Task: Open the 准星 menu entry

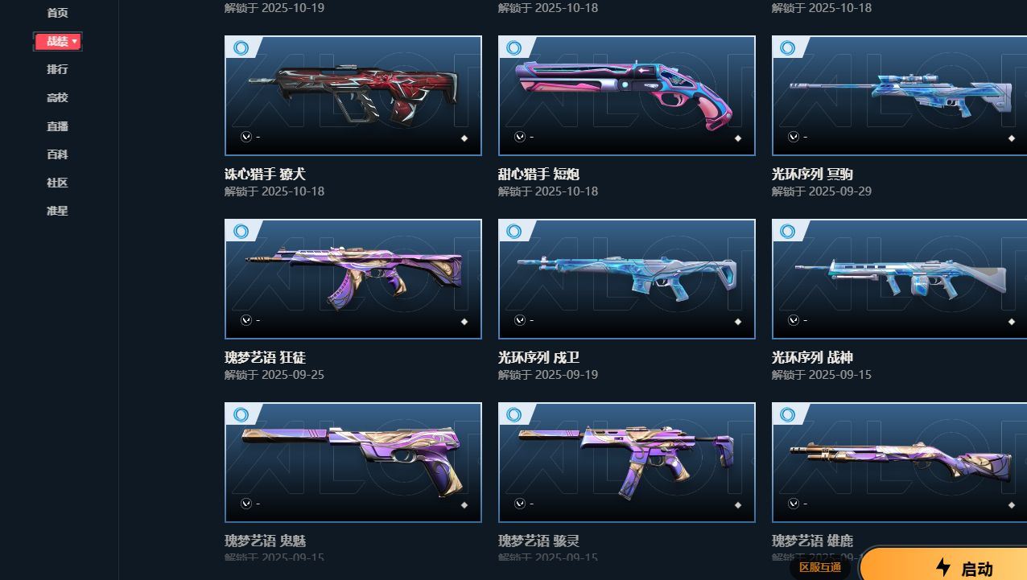Action: (58, 211)
